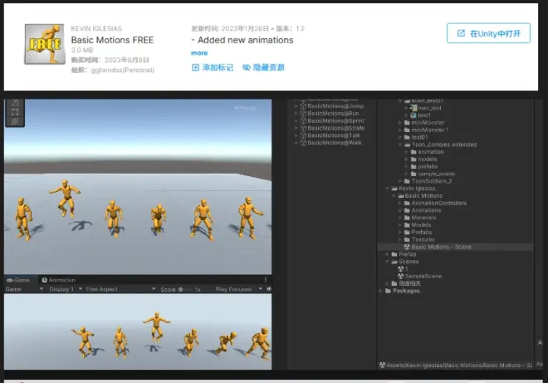
Task: Expand the Packages folder arrow
Action: click(381, 291)
